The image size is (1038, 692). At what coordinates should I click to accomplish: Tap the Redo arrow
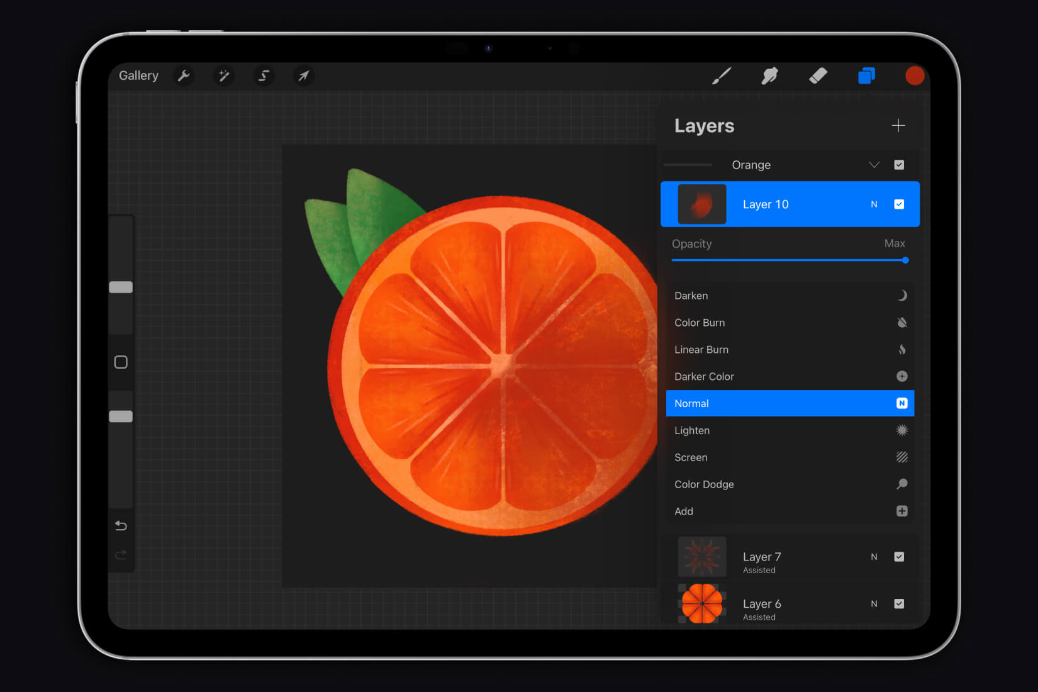tap(121, 555)
